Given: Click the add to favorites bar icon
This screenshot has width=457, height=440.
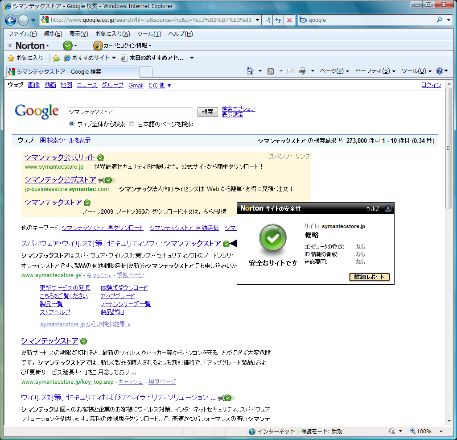Looking at the screenshot, I should pos(56,58).
